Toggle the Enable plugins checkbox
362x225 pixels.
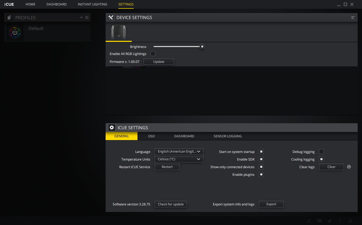pyautogui.click(x=261, y=174)
